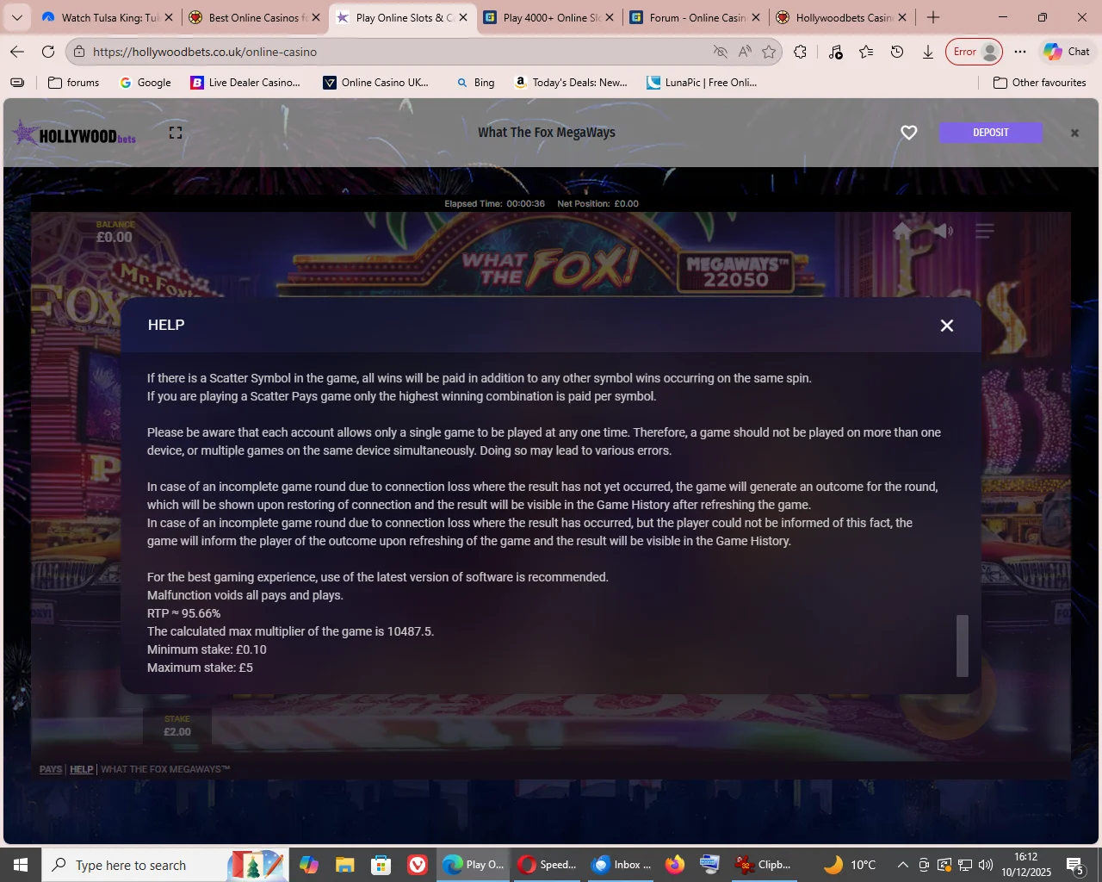Screen dimensions: 1102x882
Task: Click the help dialog scrollbar thumb
Action: 963,646
